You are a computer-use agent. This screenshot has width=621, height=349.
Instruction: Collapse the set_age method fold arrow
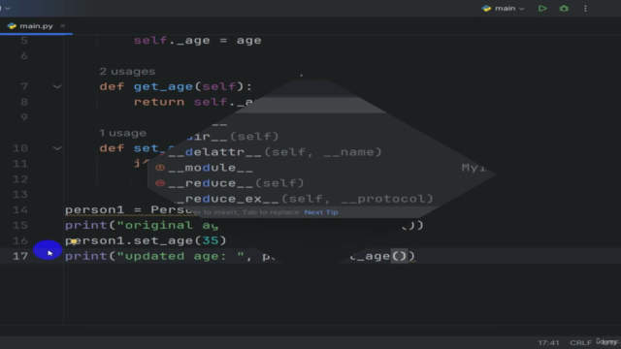tap(57, 148)
